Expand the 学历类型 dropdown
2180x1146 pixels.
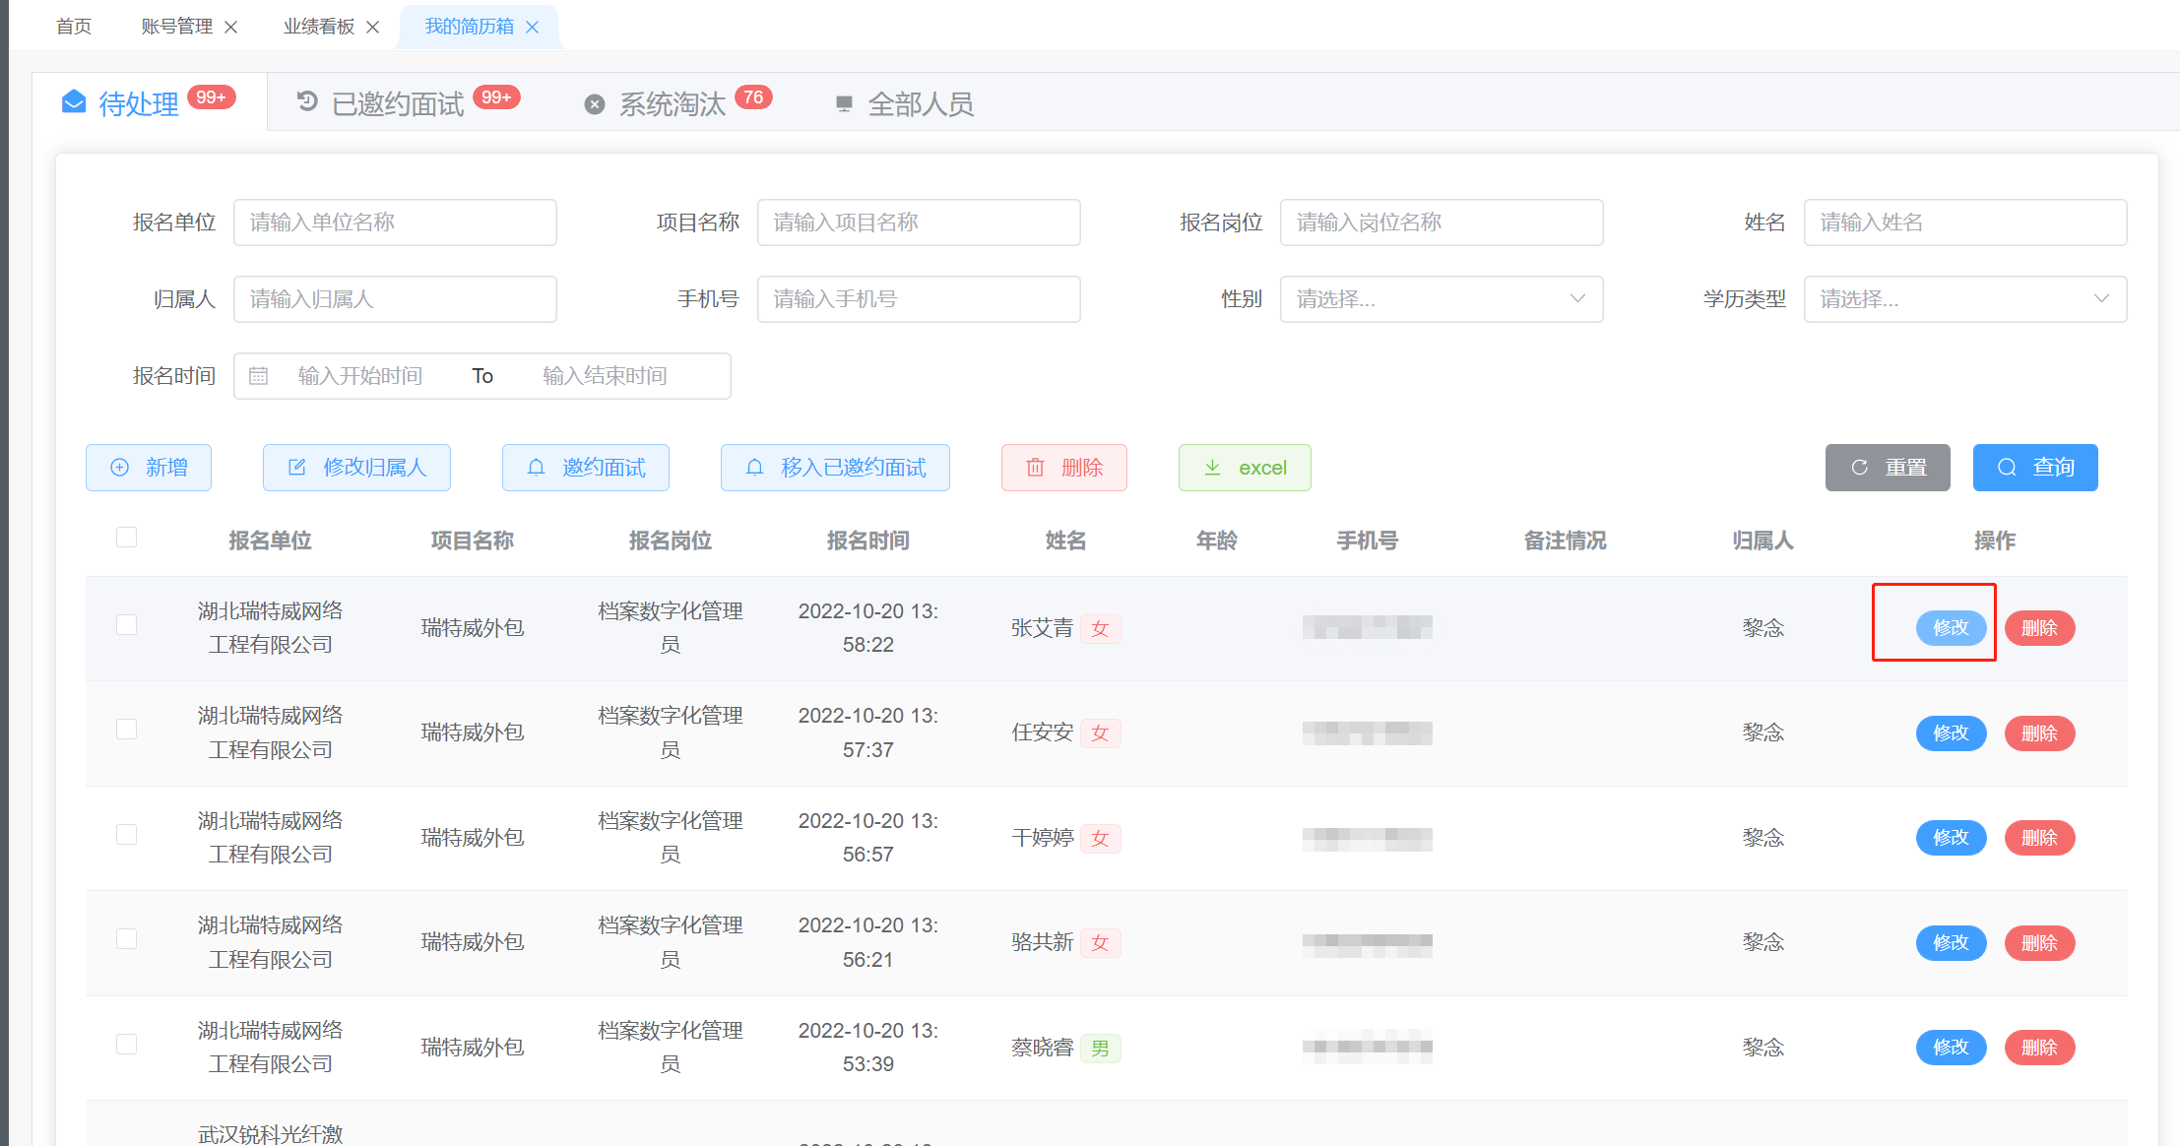(x=1964, y=299)
